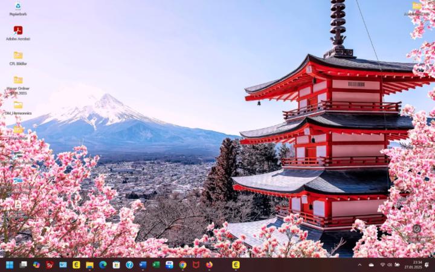The height and width of the screenshot is (272, 435).
Task: Switch to Microsoft Word on taskbar
Action: pyautogui.click(x=143, y=265)
